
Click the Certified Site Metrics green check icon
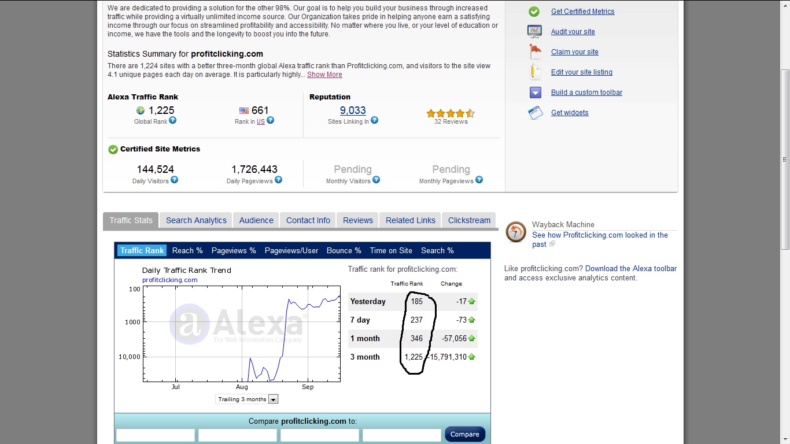point(113,149)
